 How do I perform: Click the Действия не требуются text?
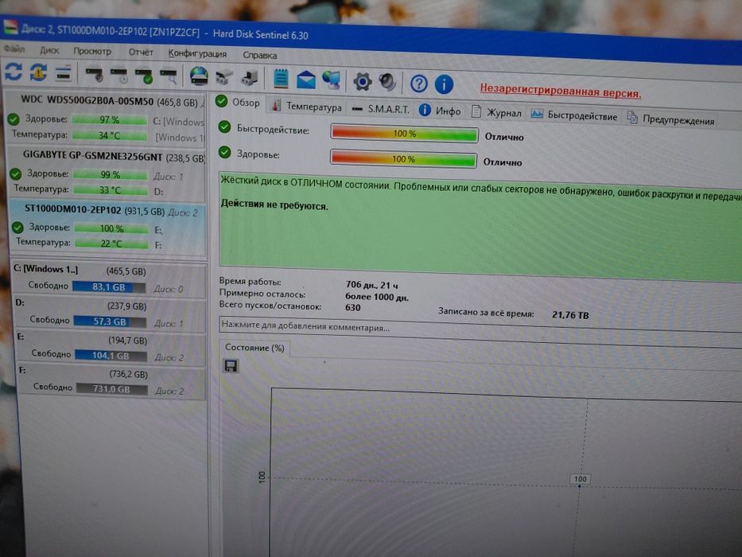click(x=274, y=205)
